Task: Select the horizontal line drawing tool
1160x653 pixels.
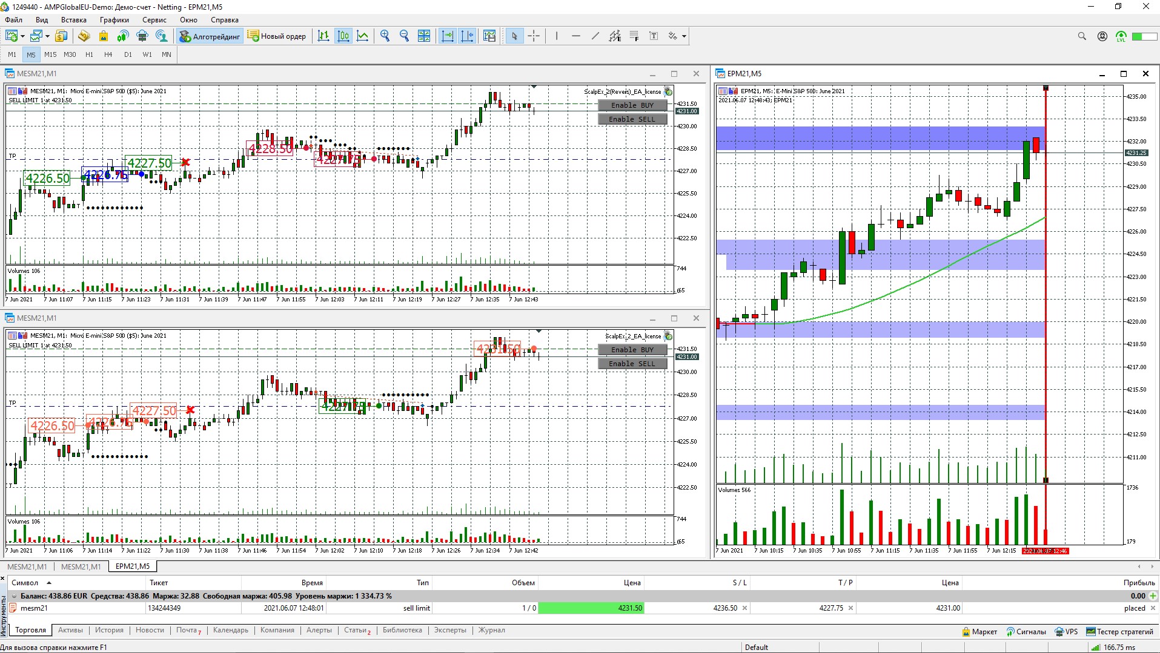Action: click(x=576, y=36)
